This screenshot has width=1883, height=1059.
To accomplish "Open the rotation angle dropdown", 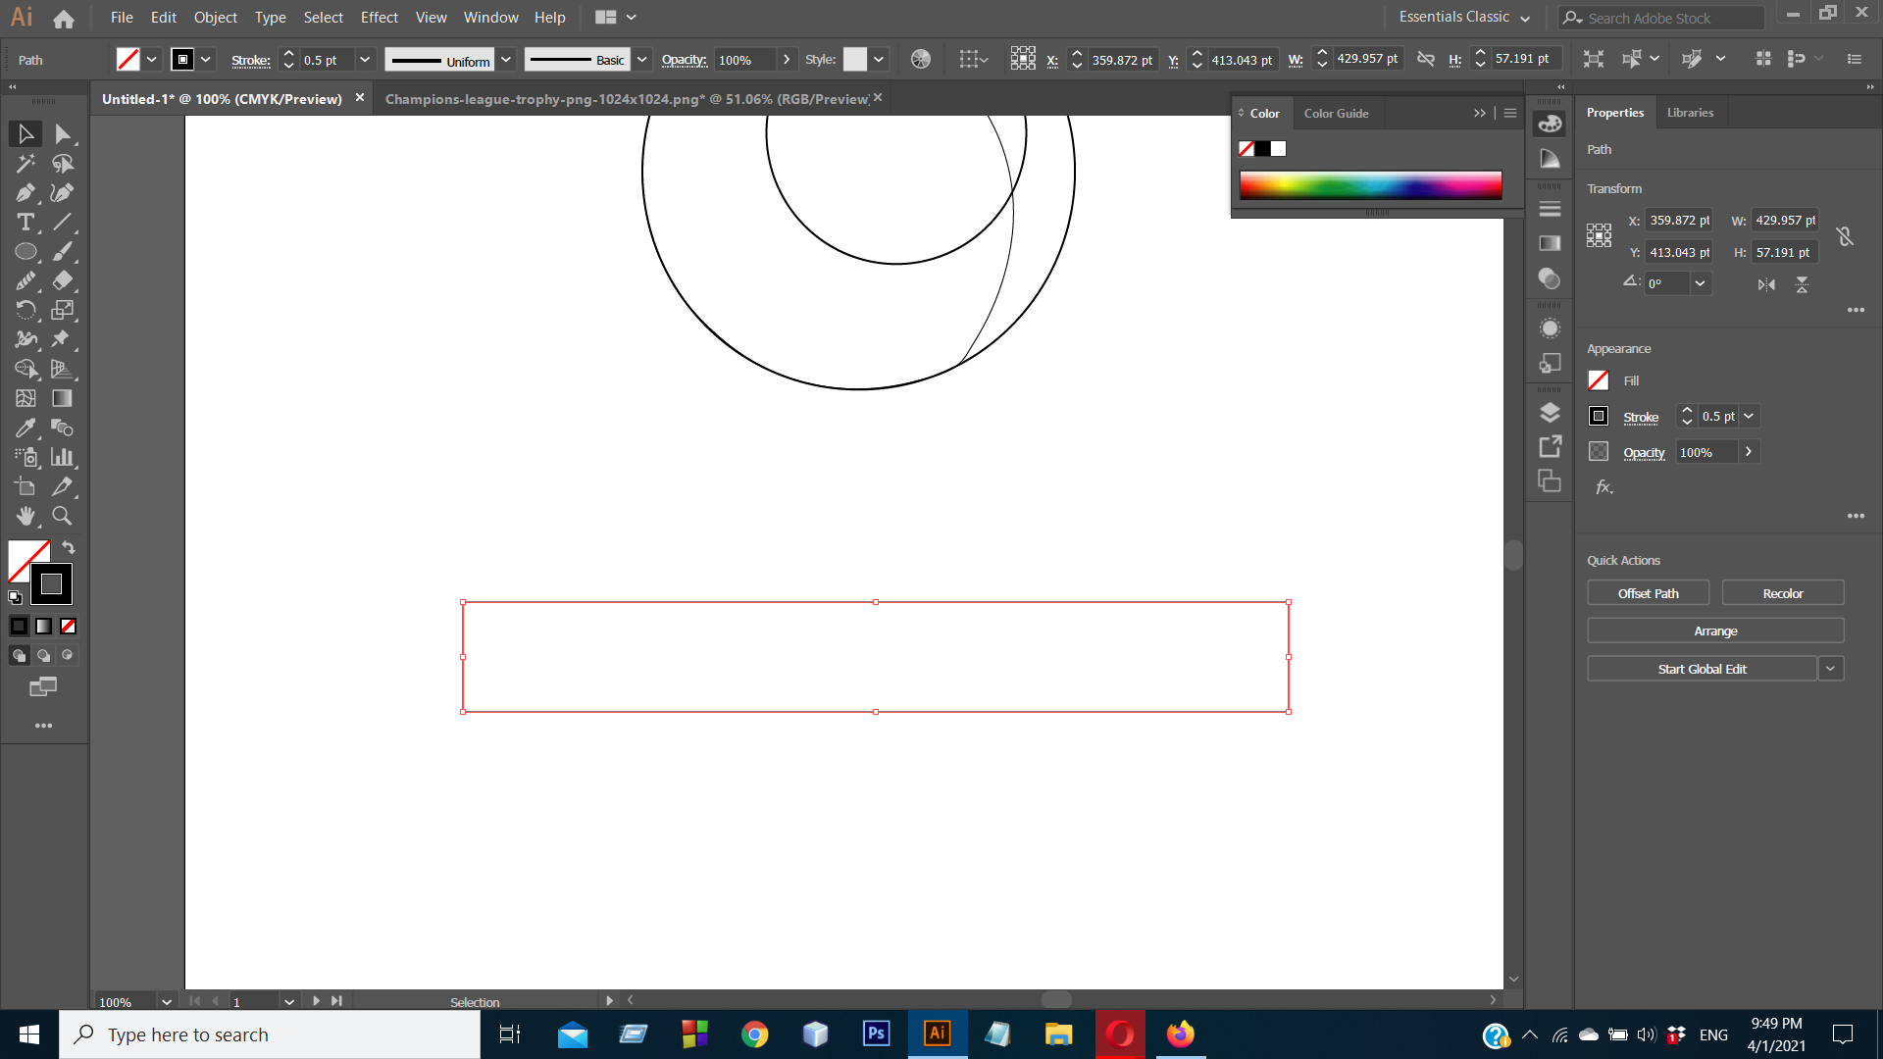I will click(1701, 283).
